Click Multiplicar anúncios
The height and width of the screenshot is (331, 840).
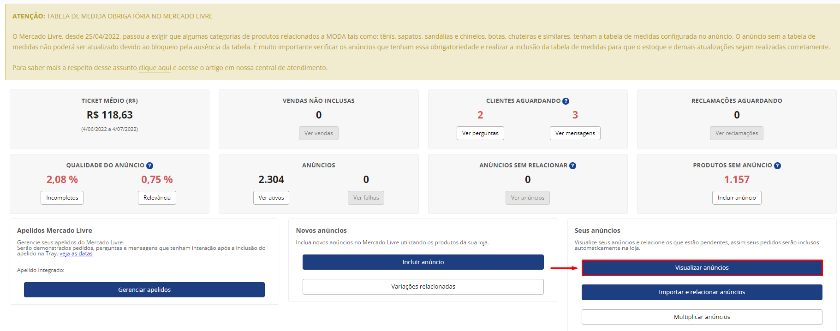tap(702, 317)
